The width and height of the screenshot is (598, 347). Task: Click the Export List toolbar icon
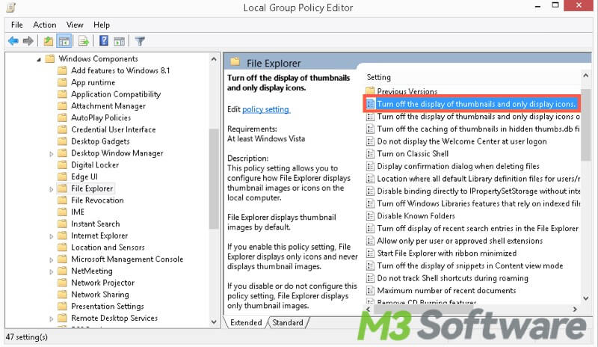tap(84, 40)
